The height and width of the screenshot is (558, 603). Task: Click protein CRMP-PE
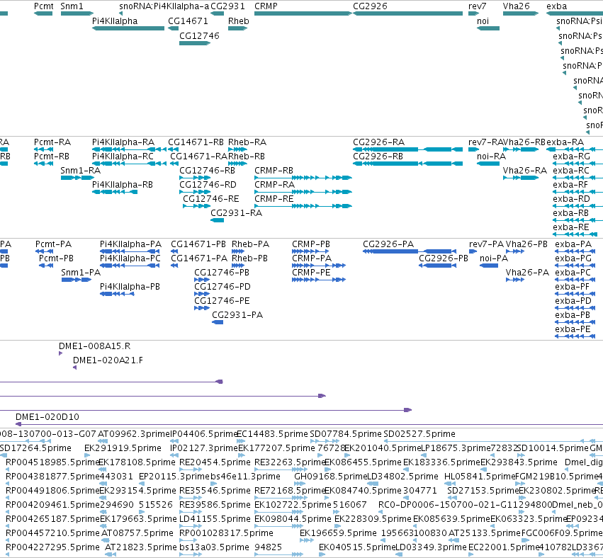[319, 280]
